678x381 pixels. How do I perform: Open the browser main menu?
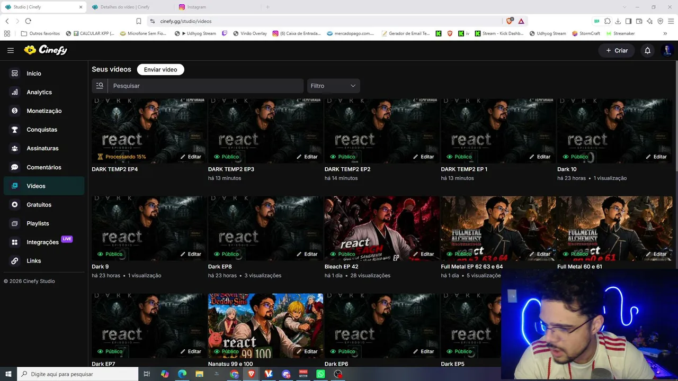click(671, 21)
